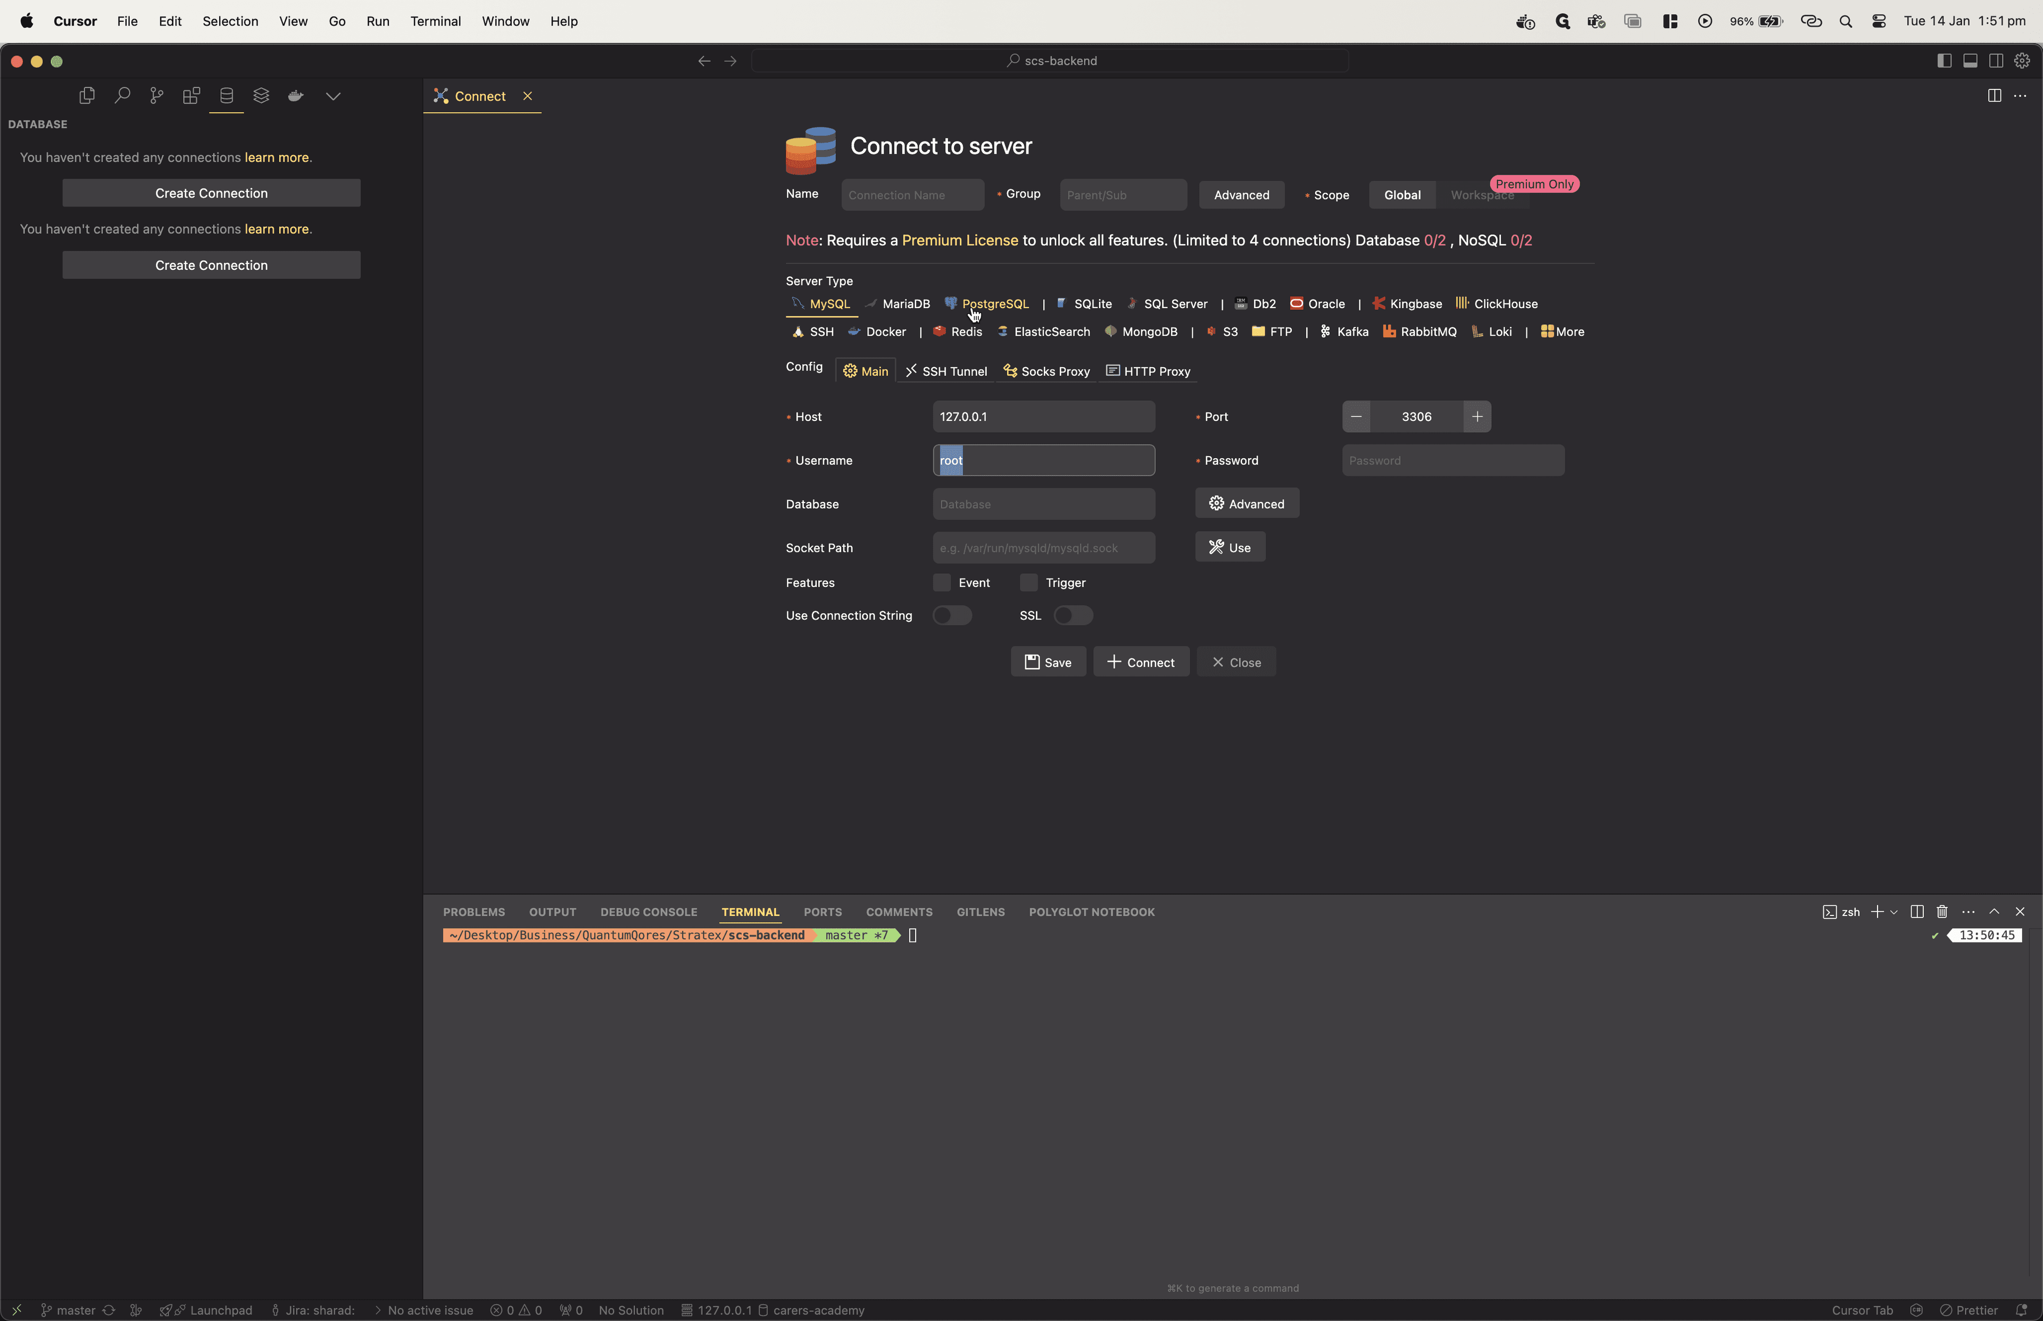Select the ClickHouse server type
This screenshot has height=1321, width=2043.
(x=1497, y=304)
